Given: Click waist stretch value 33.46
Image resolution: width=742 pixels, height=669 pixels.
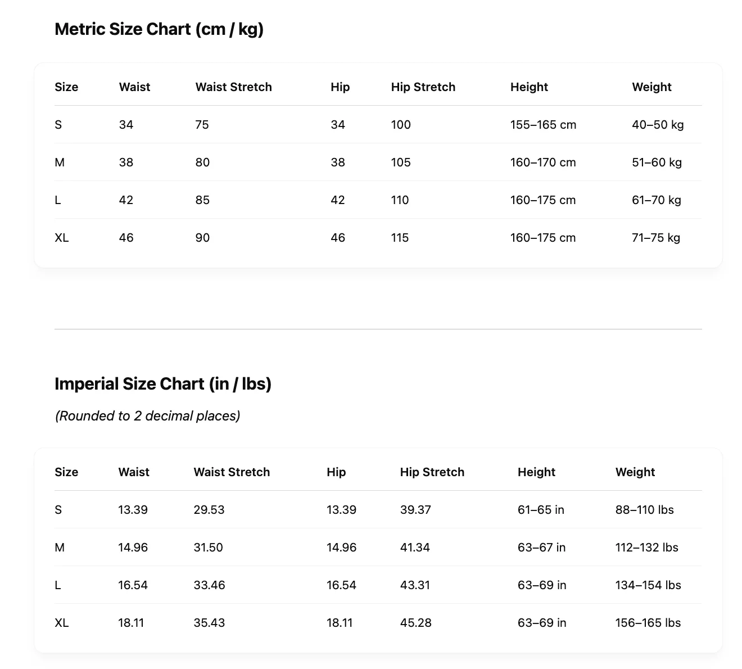Looking at the screenshot, I should pos(209,585).
